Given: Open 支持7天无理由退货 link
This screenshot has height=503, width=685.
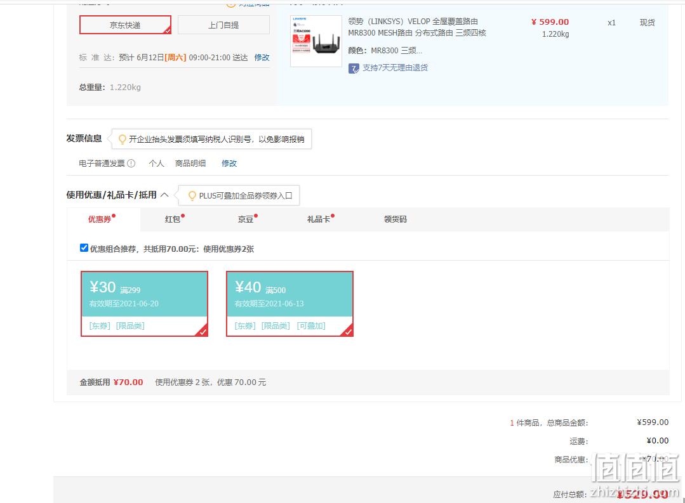Looking at the screenshot, I should 395,68.
